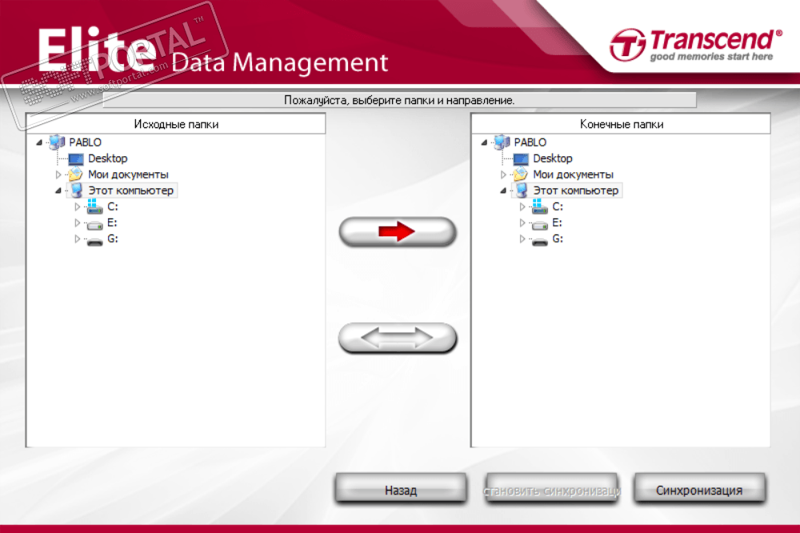Click the Transcend logo
Screen dimensions: 800x533
coord(695,45)
